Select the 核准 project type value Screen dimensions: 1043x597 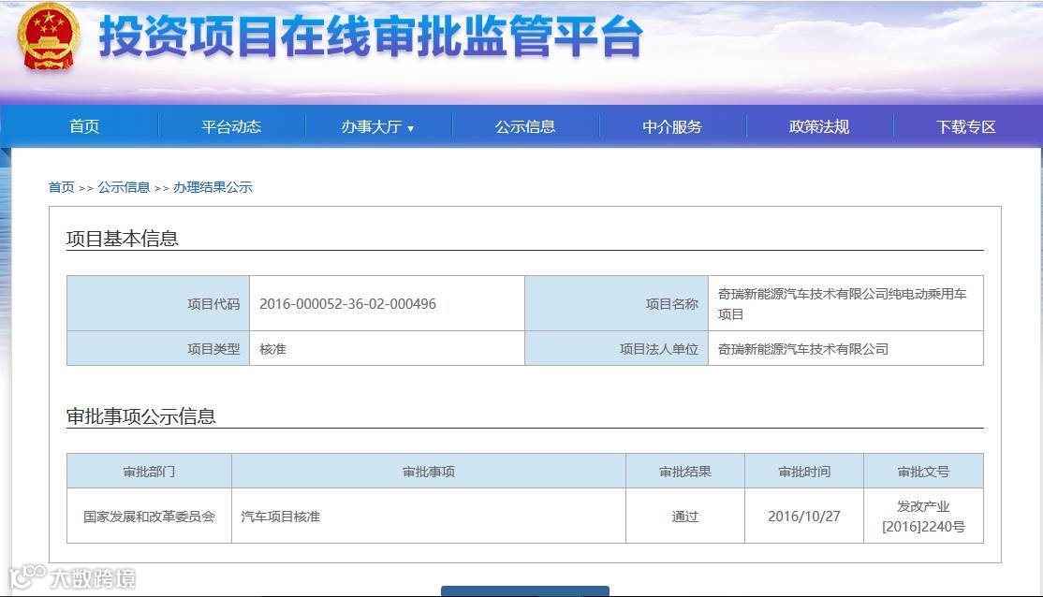272,349
